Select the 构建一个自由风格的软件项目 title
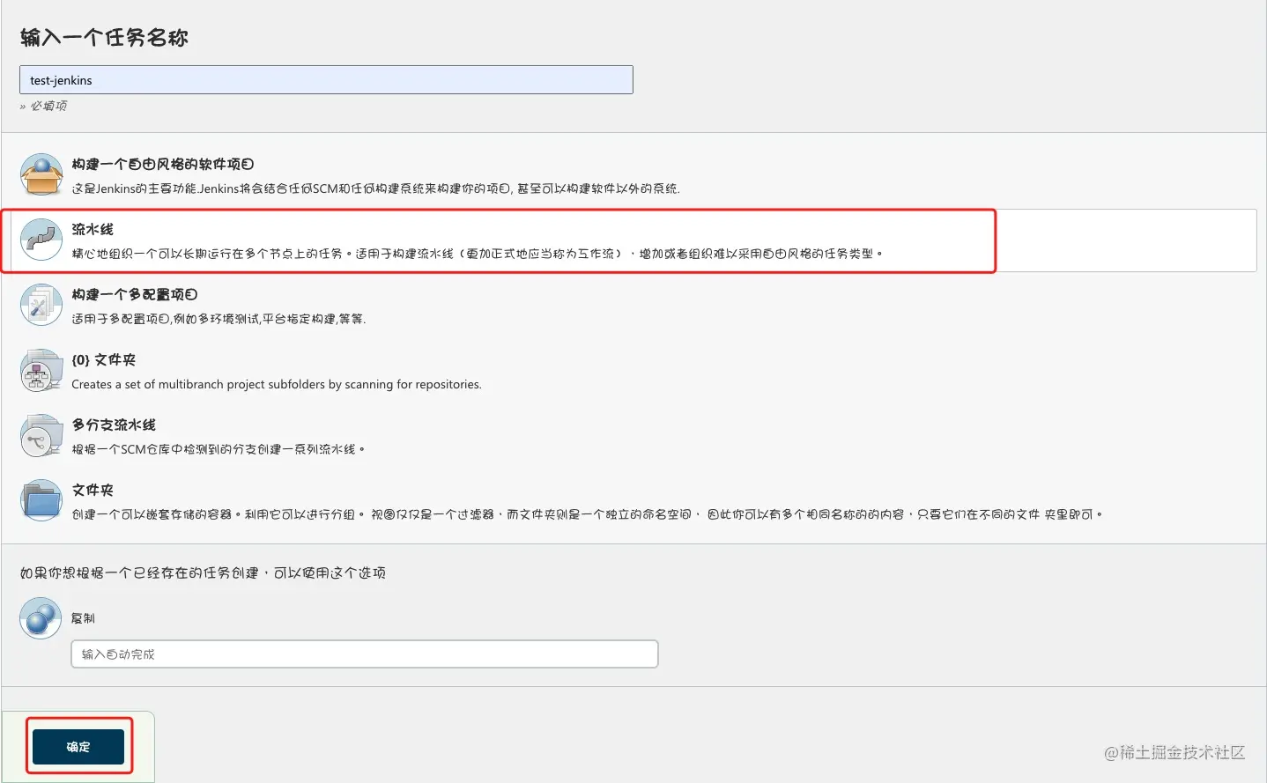 point(163,164)
